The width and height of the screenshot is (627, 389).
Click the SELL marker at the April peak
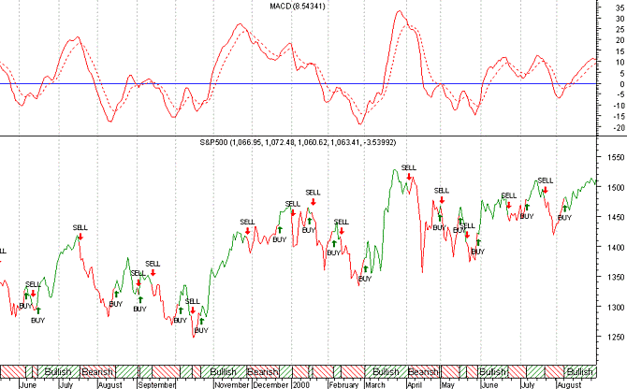pos(409,173)
